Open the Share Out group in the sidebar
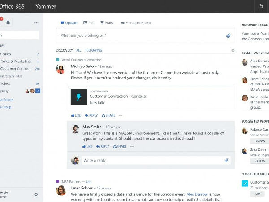The height and width of the screenshot is (202, 269). pos(11,76)
